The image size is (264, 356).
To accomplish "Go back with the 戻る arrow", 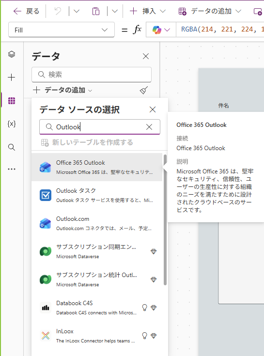I will [x=26, y=11].
